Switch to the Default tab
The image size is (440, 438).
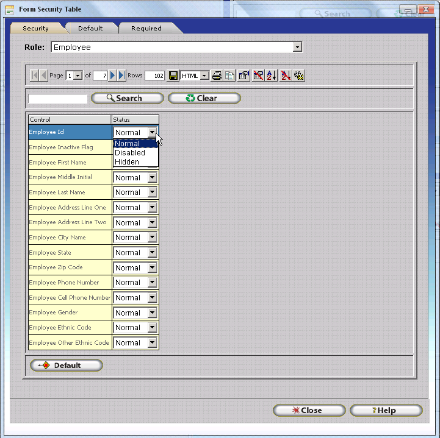coord(90,28)
